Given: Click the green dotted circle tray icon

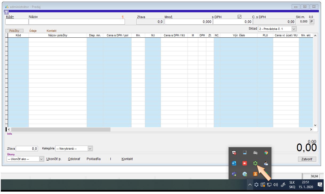Looking at the screenshot, I should pyautogui.click(x=255, y=163).
